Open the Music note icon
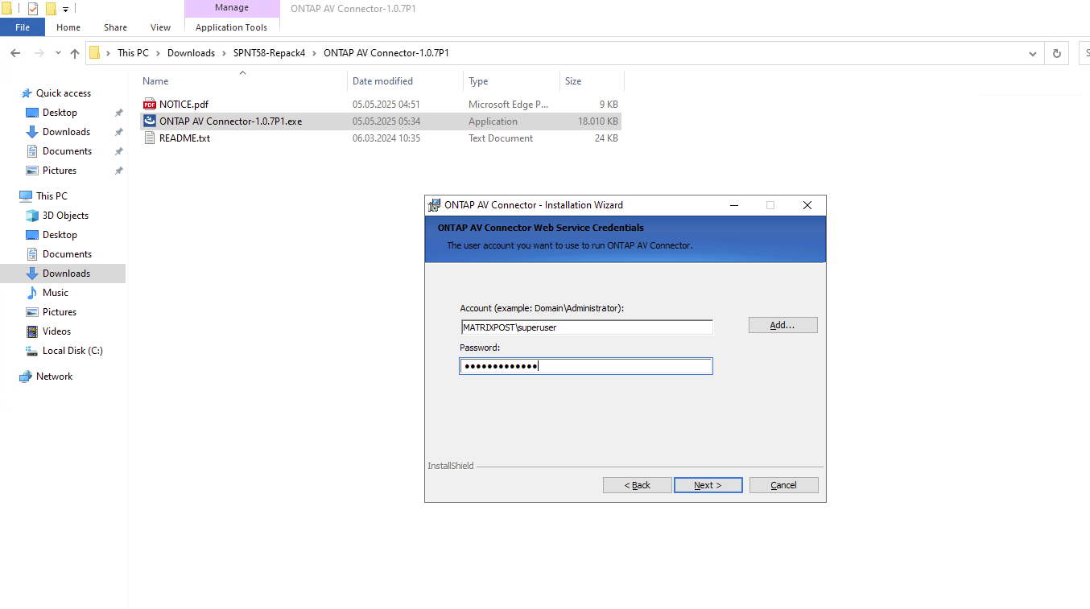Viewport: 1090px width, 609px height. pyautogui.click(x=32, y=293)
